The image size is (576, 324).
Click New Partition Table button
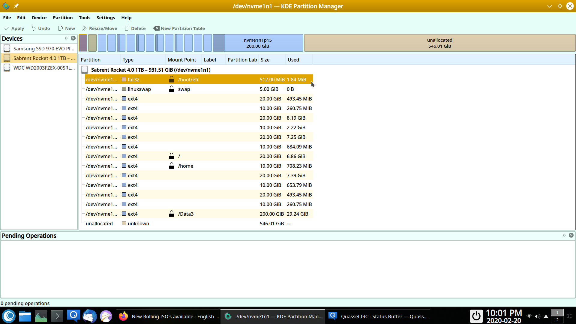pyautogui.click(x=179, y=28)
